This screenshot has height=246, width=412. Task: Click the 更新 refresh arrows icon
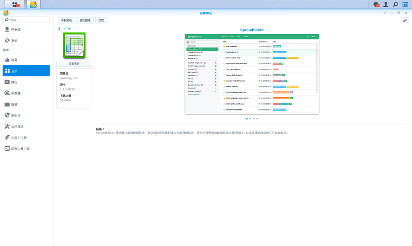pos(7,41)
